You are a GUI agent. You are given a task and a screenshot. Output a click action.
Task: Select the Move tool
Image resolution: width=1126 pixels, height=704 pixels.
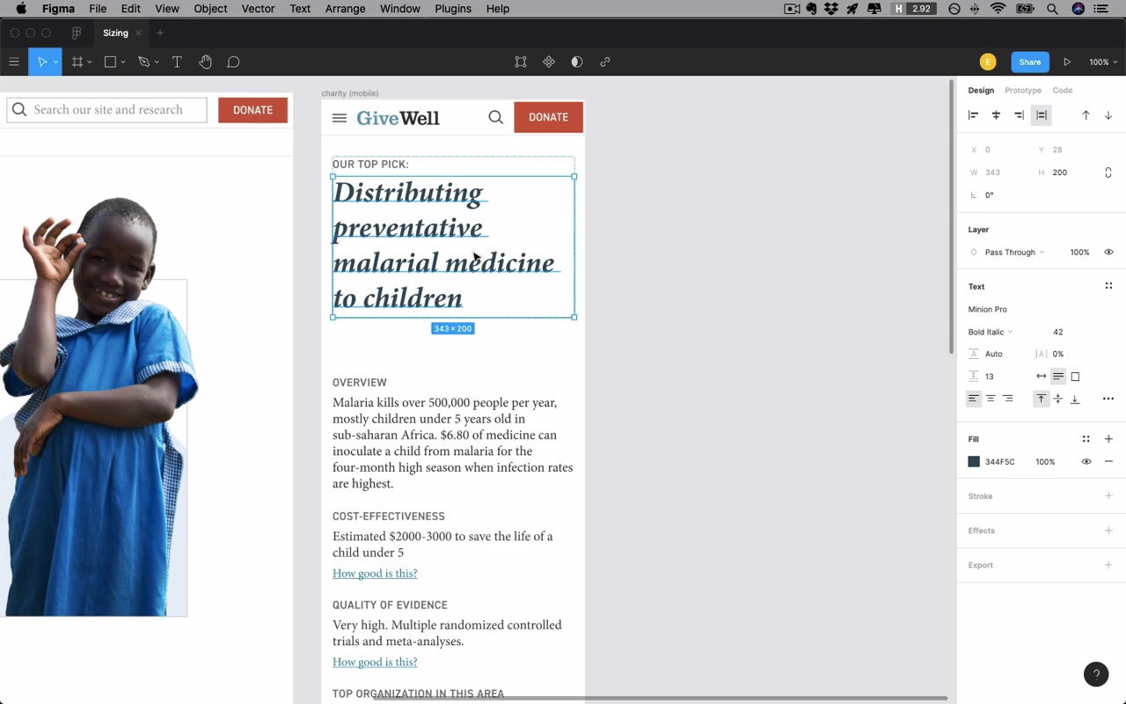pyautogui.click(x=40, y=62)
